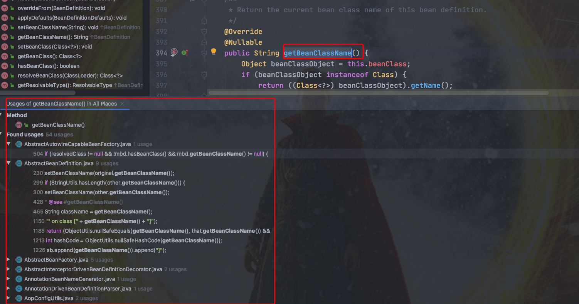Click the method icon for overrideFrom(BeanDefinition)
The width and height of the screenshot is (579, 304).
tap(4, 8)
